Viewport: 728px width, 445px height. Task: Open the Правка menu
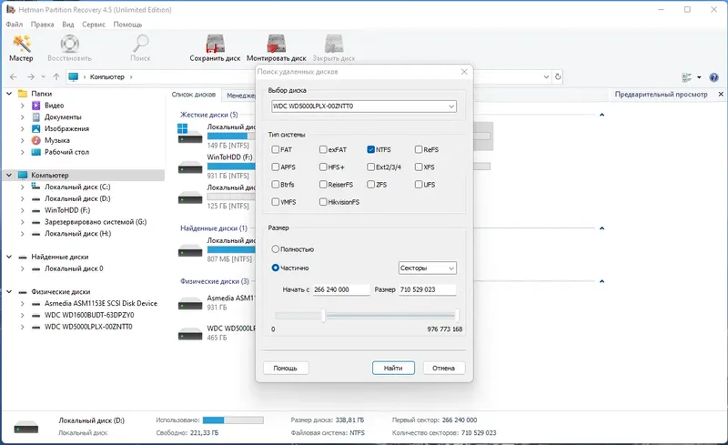pyautogui.click(x=42, y=25)
